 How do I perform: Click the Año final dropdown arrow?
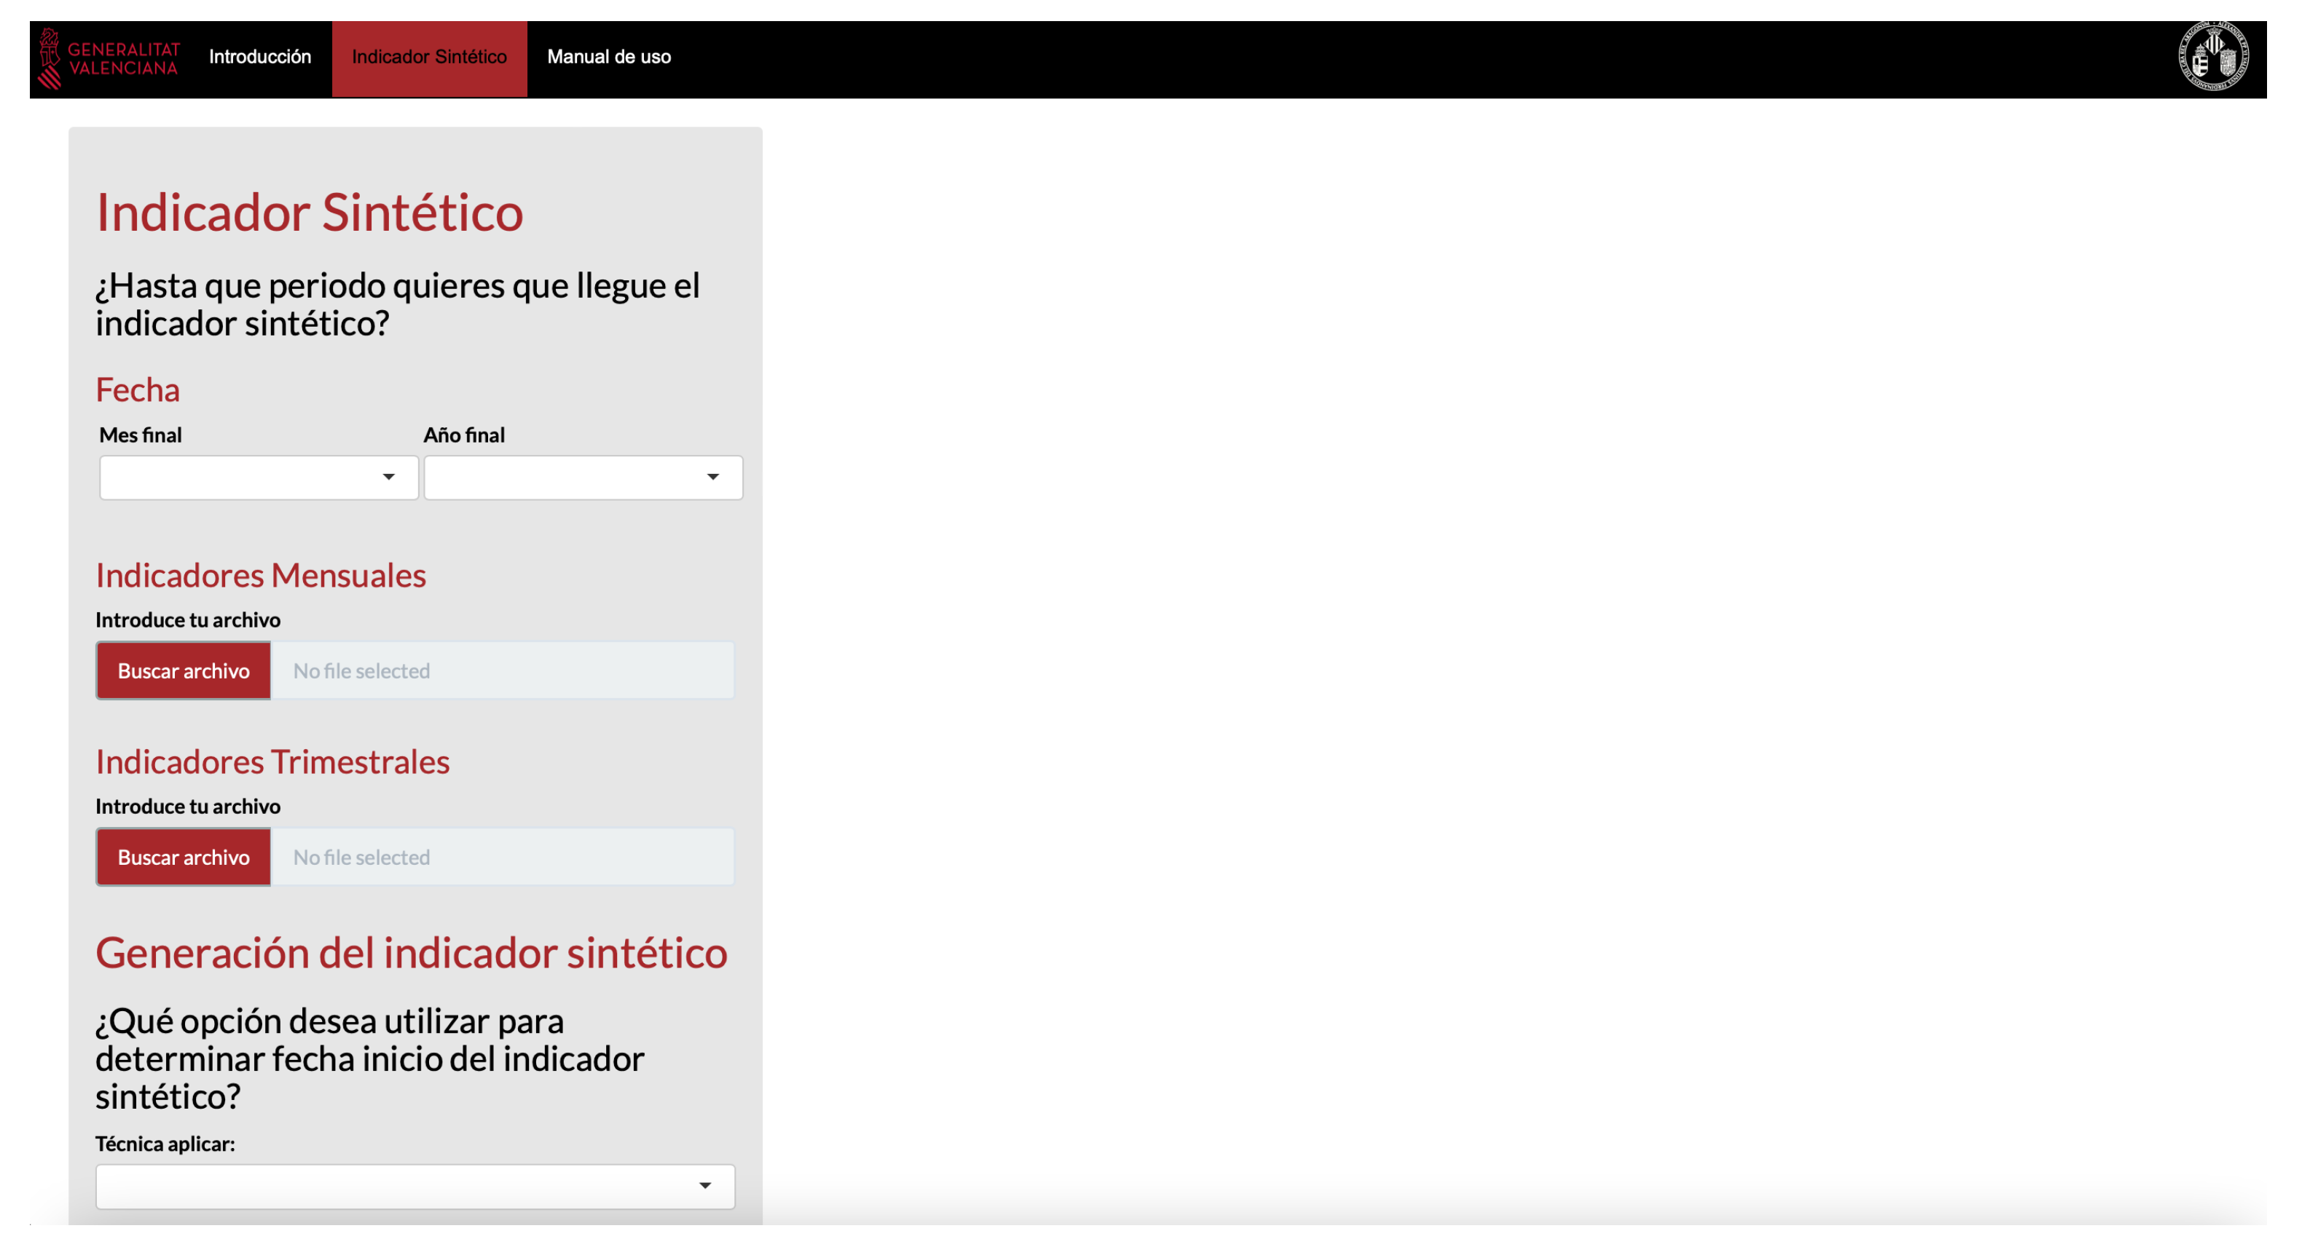(712, 477)
